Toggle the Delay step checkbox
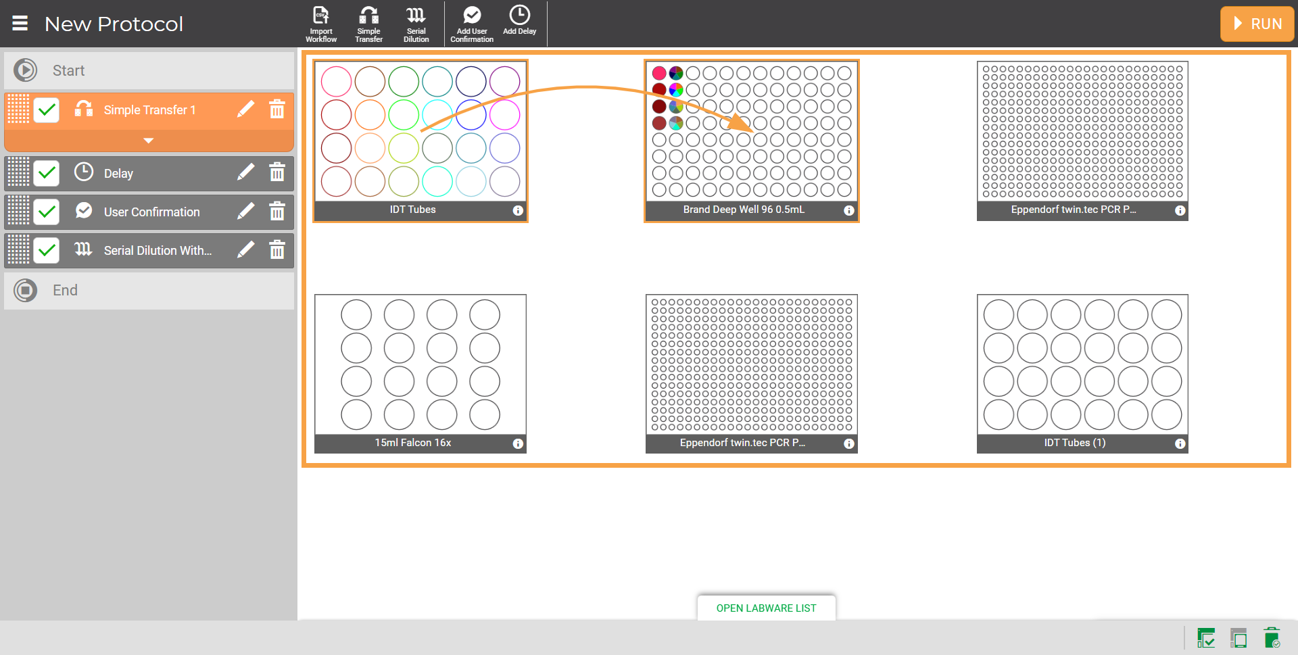Image resolution: width=1298 pixels, height=655 pixels. (47, 173)
